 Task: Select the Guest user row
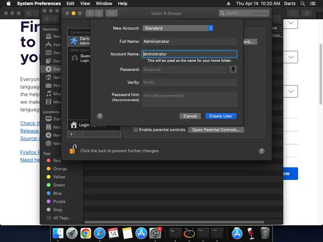tap(79, 58)
